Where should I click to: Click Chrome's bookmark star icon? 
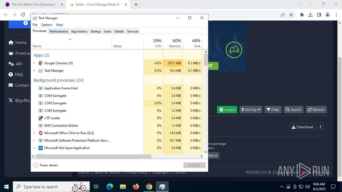(x=291, y=15)
